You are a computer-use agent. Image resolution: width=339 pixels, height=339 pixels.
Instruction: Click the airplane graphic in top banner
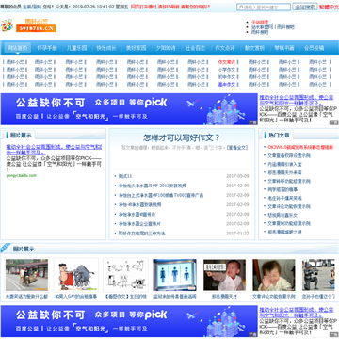tap(191, 104)
